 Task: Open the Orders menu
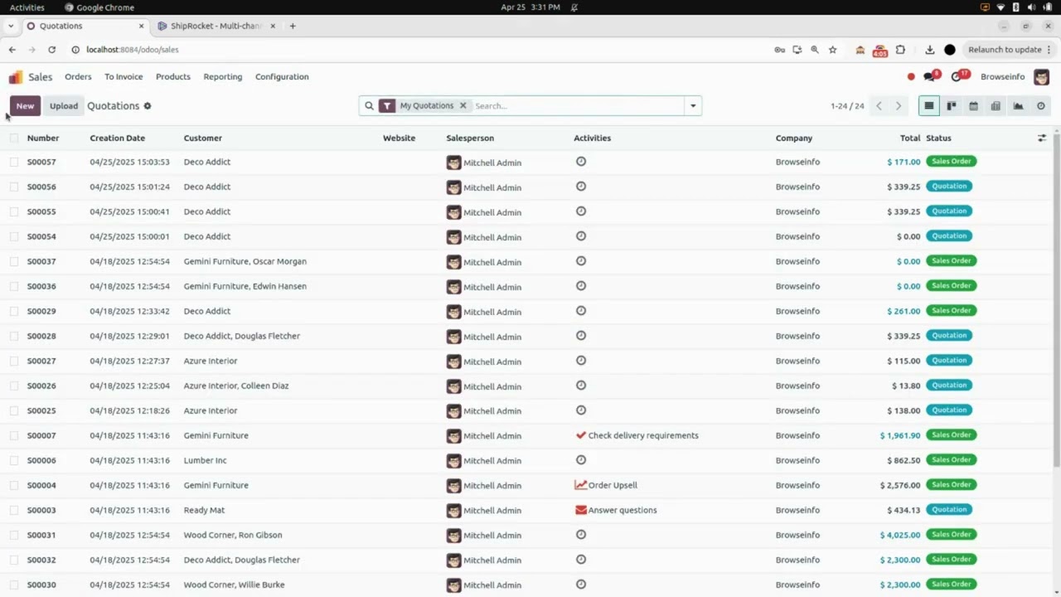[x=78, y=77]
